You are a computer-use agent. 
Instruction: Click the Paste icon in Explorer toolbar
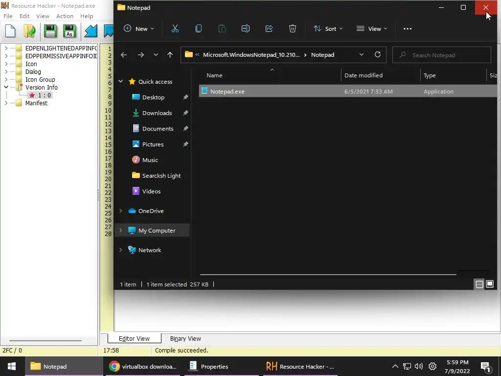[222, 28]
